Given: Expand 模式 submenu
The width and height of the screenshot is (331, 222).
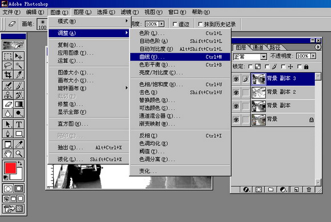Looking at the screenshot, I should click(x=88, y=21).
